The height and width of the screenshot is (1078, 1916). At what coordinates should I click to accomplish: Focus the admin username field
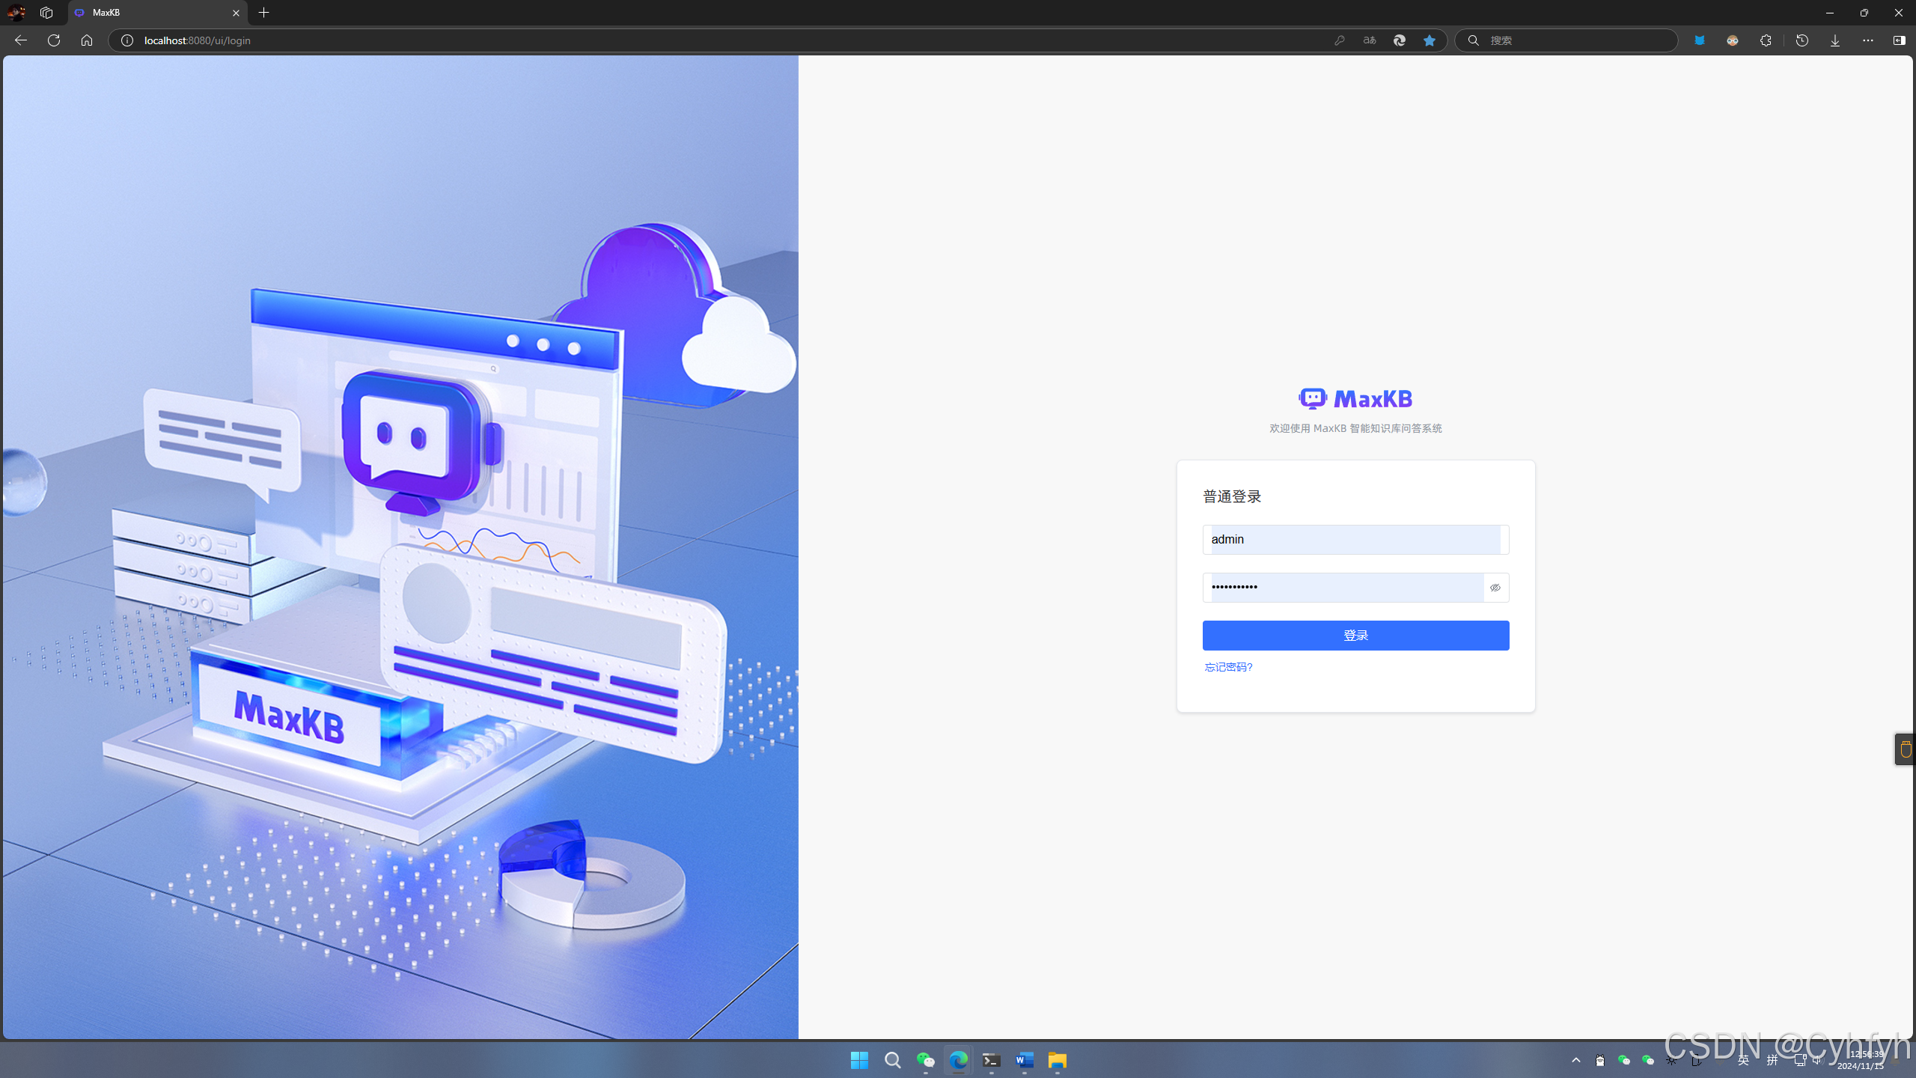[1355, 540]
